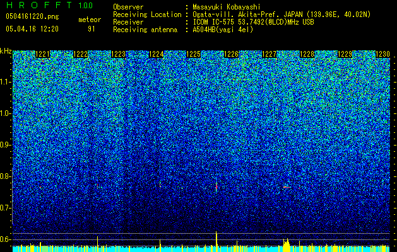Viewport: 397px width, 252px height.
Task: Click the red meteor echo near 1226
Action: pos(216,186)
